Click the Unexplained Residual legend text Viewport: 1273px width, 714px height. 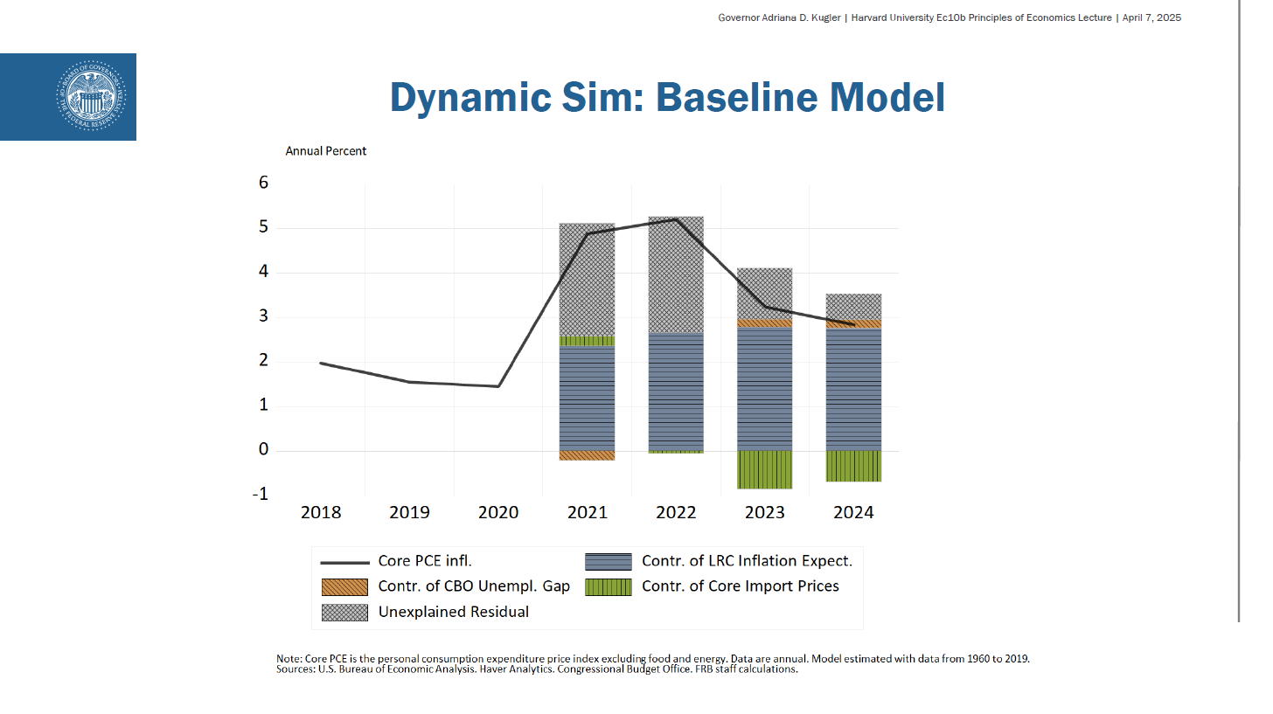[x=453, y=612]
